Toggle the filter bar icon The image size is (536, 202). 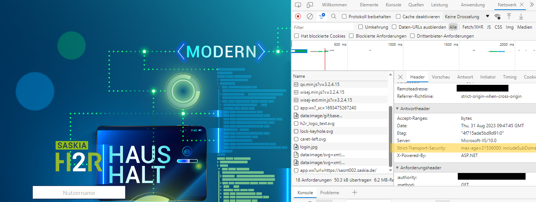[x=321, y=16]
